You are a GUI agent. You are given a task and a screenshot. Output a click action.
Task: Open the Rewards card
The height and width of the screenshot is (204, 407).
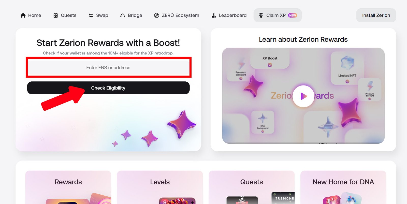pyautogui.click(x=68, y=187)
